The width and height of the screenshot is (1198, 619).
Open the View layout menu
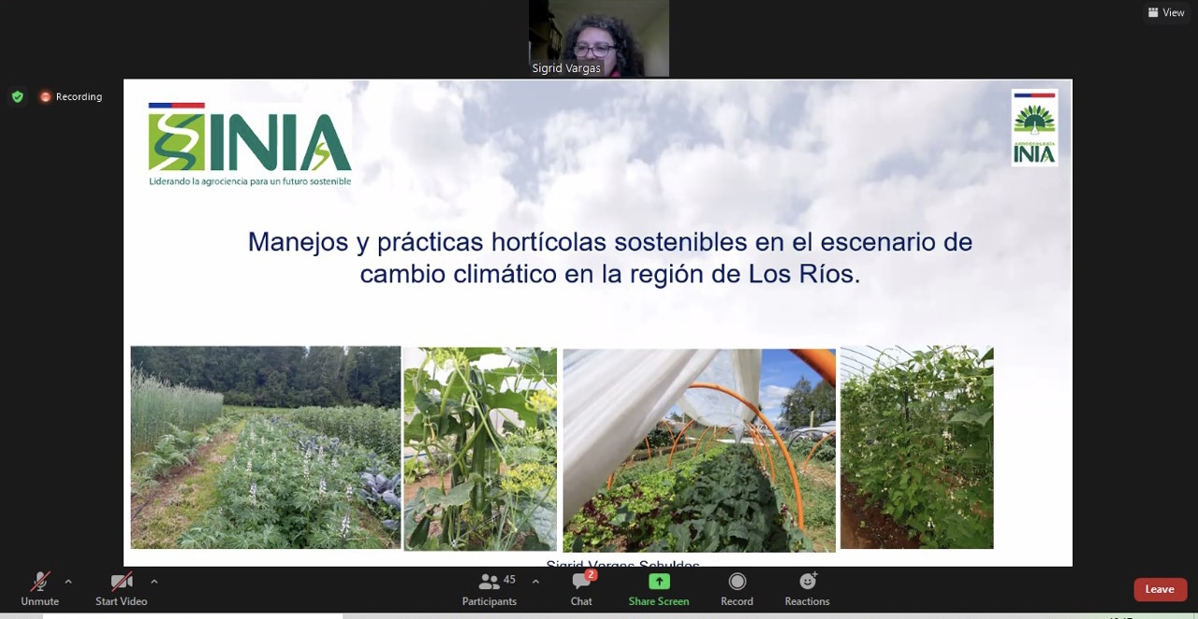click(x=1166, y=12)
